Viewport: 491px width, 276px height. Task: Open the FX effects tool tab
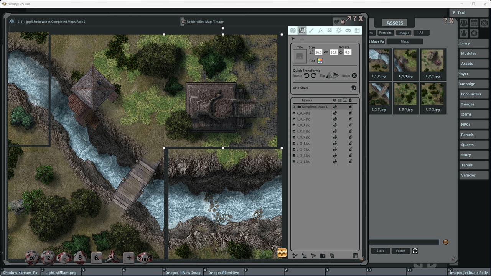[x=321, y=31]
